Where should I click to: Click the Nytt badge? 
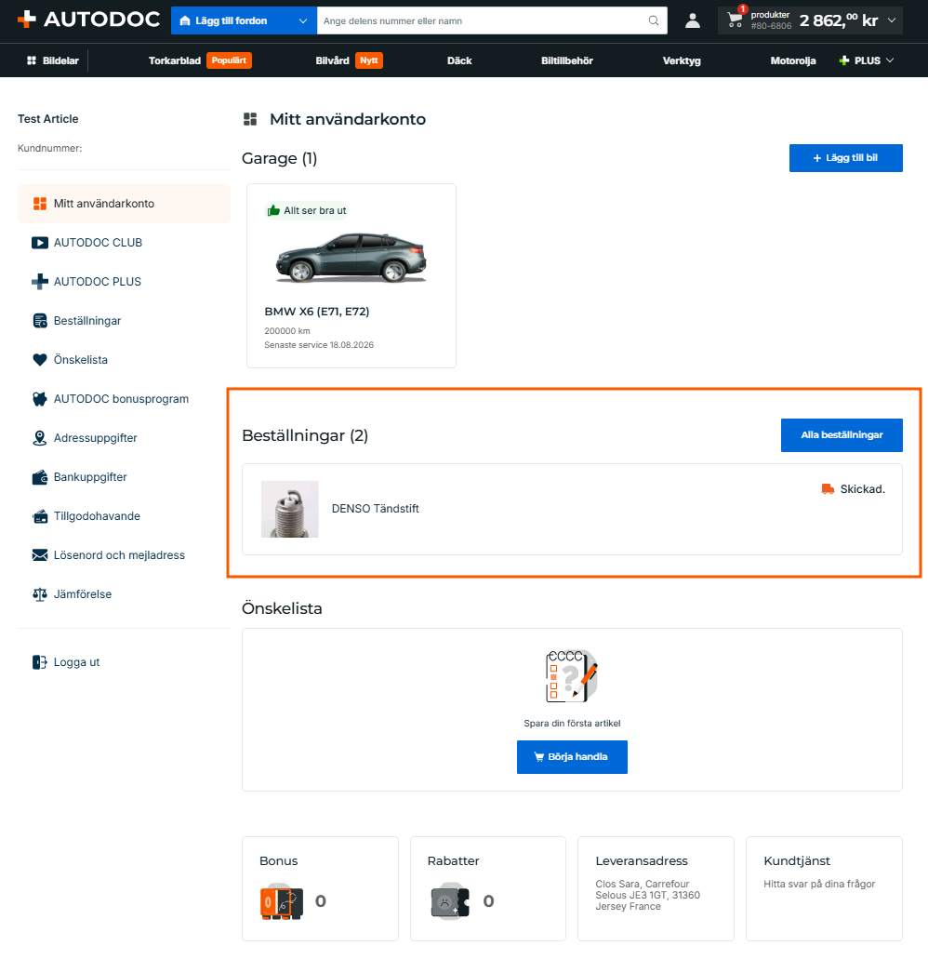coord(368,60)
